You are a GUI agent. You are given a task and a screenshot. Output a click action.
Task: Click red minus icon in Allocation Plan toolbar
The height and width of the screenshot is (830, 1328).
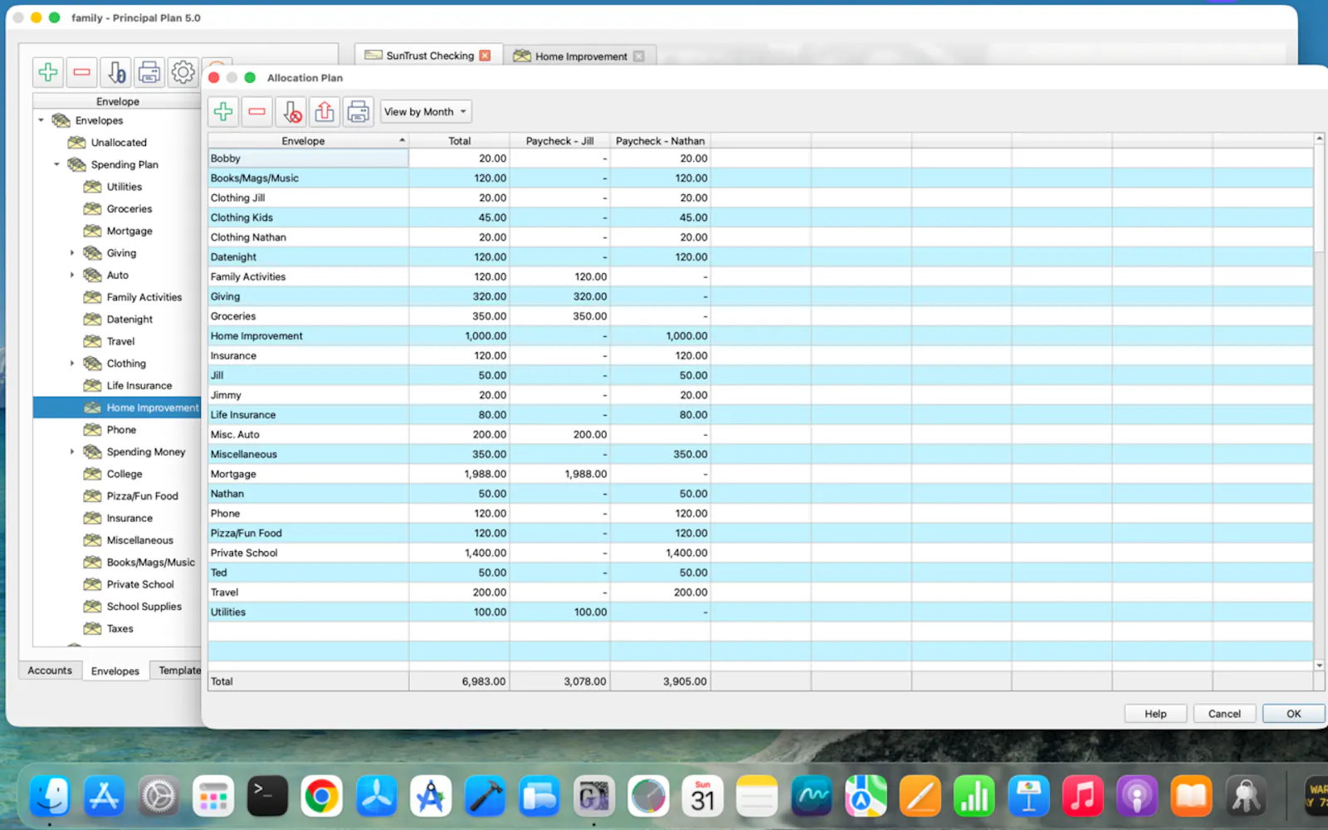(x=257, y=112)
